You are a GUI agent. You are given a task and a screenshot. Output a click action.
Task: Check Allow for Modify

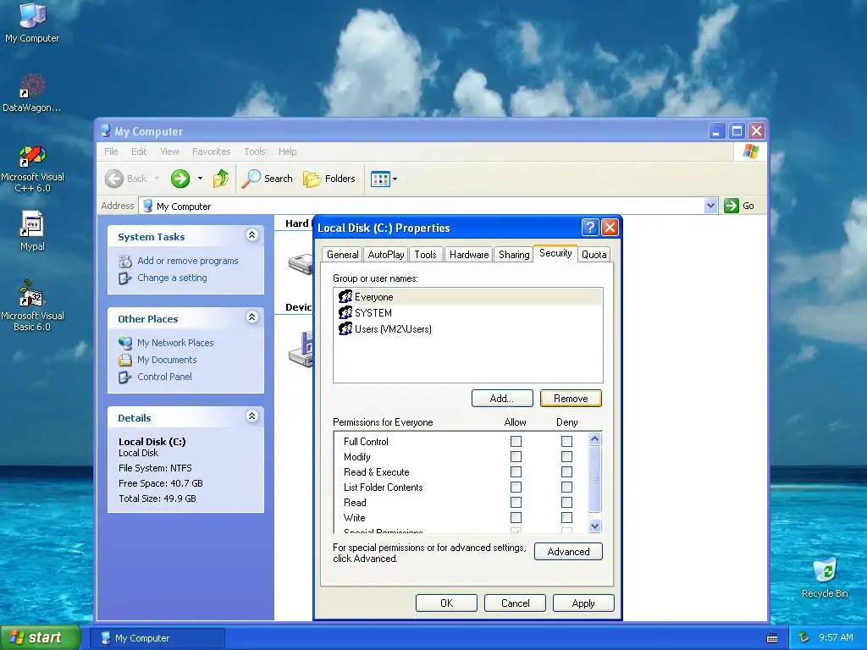516,456
